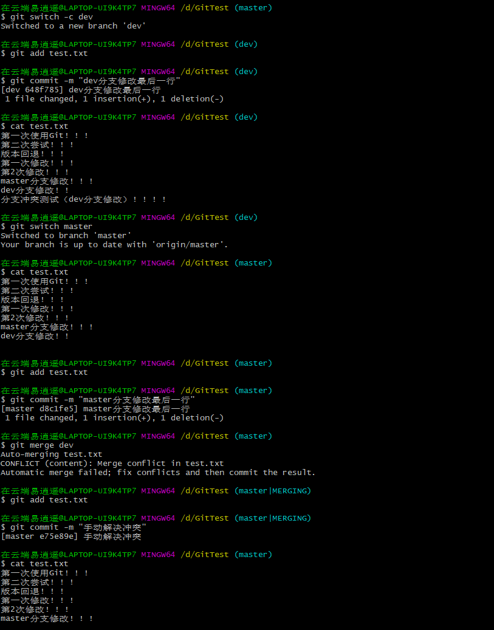This screenshot has width=494, height=630.
Task: Click the CONFLICT (content) merge conflict message
Action: point(112,464)
